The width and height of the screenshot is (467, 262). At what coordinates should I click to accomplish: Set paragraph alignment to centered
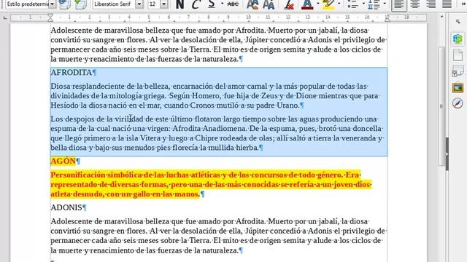tap(415, 4)
